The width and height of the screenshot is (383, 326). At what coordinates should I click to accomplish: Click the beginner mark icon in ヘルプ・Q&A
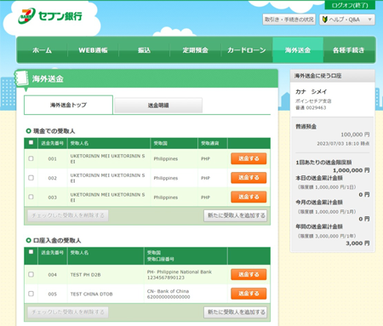325,20
